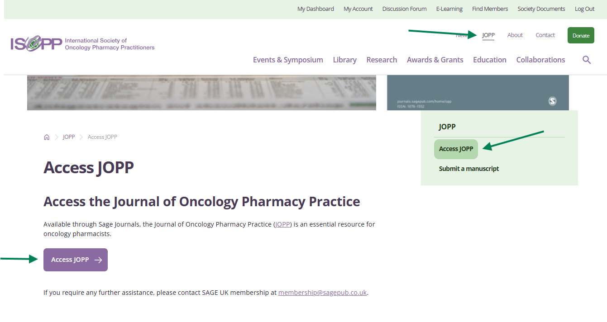Open the Events & Symposium menu

point(288,60)
